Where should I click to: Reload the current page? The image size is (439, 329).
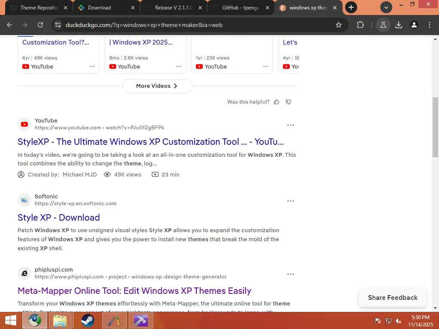click(x=40, y=25)
